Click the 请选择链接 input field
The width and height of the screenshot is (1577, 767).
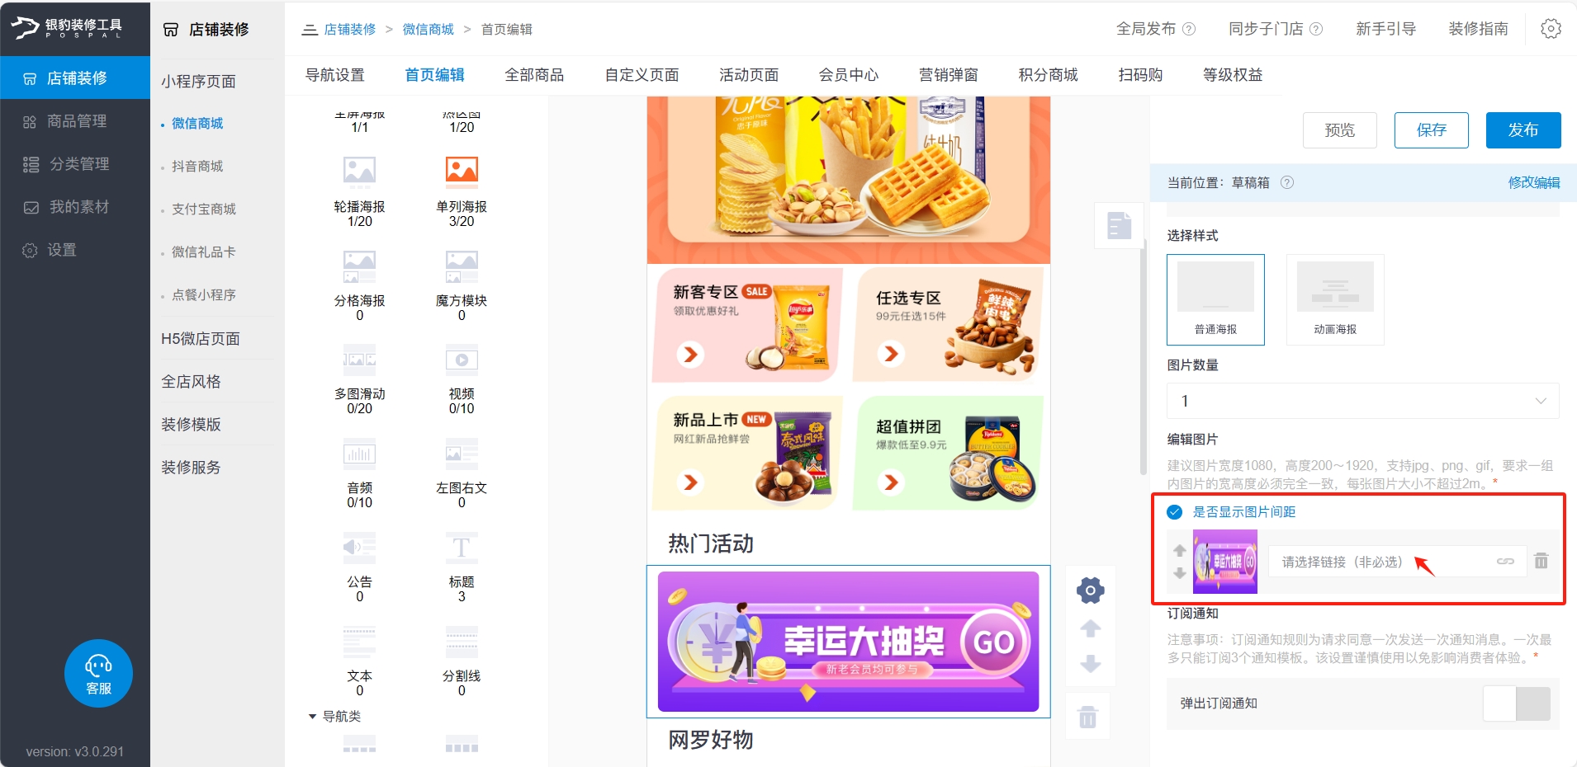[x=1397, y=562]
